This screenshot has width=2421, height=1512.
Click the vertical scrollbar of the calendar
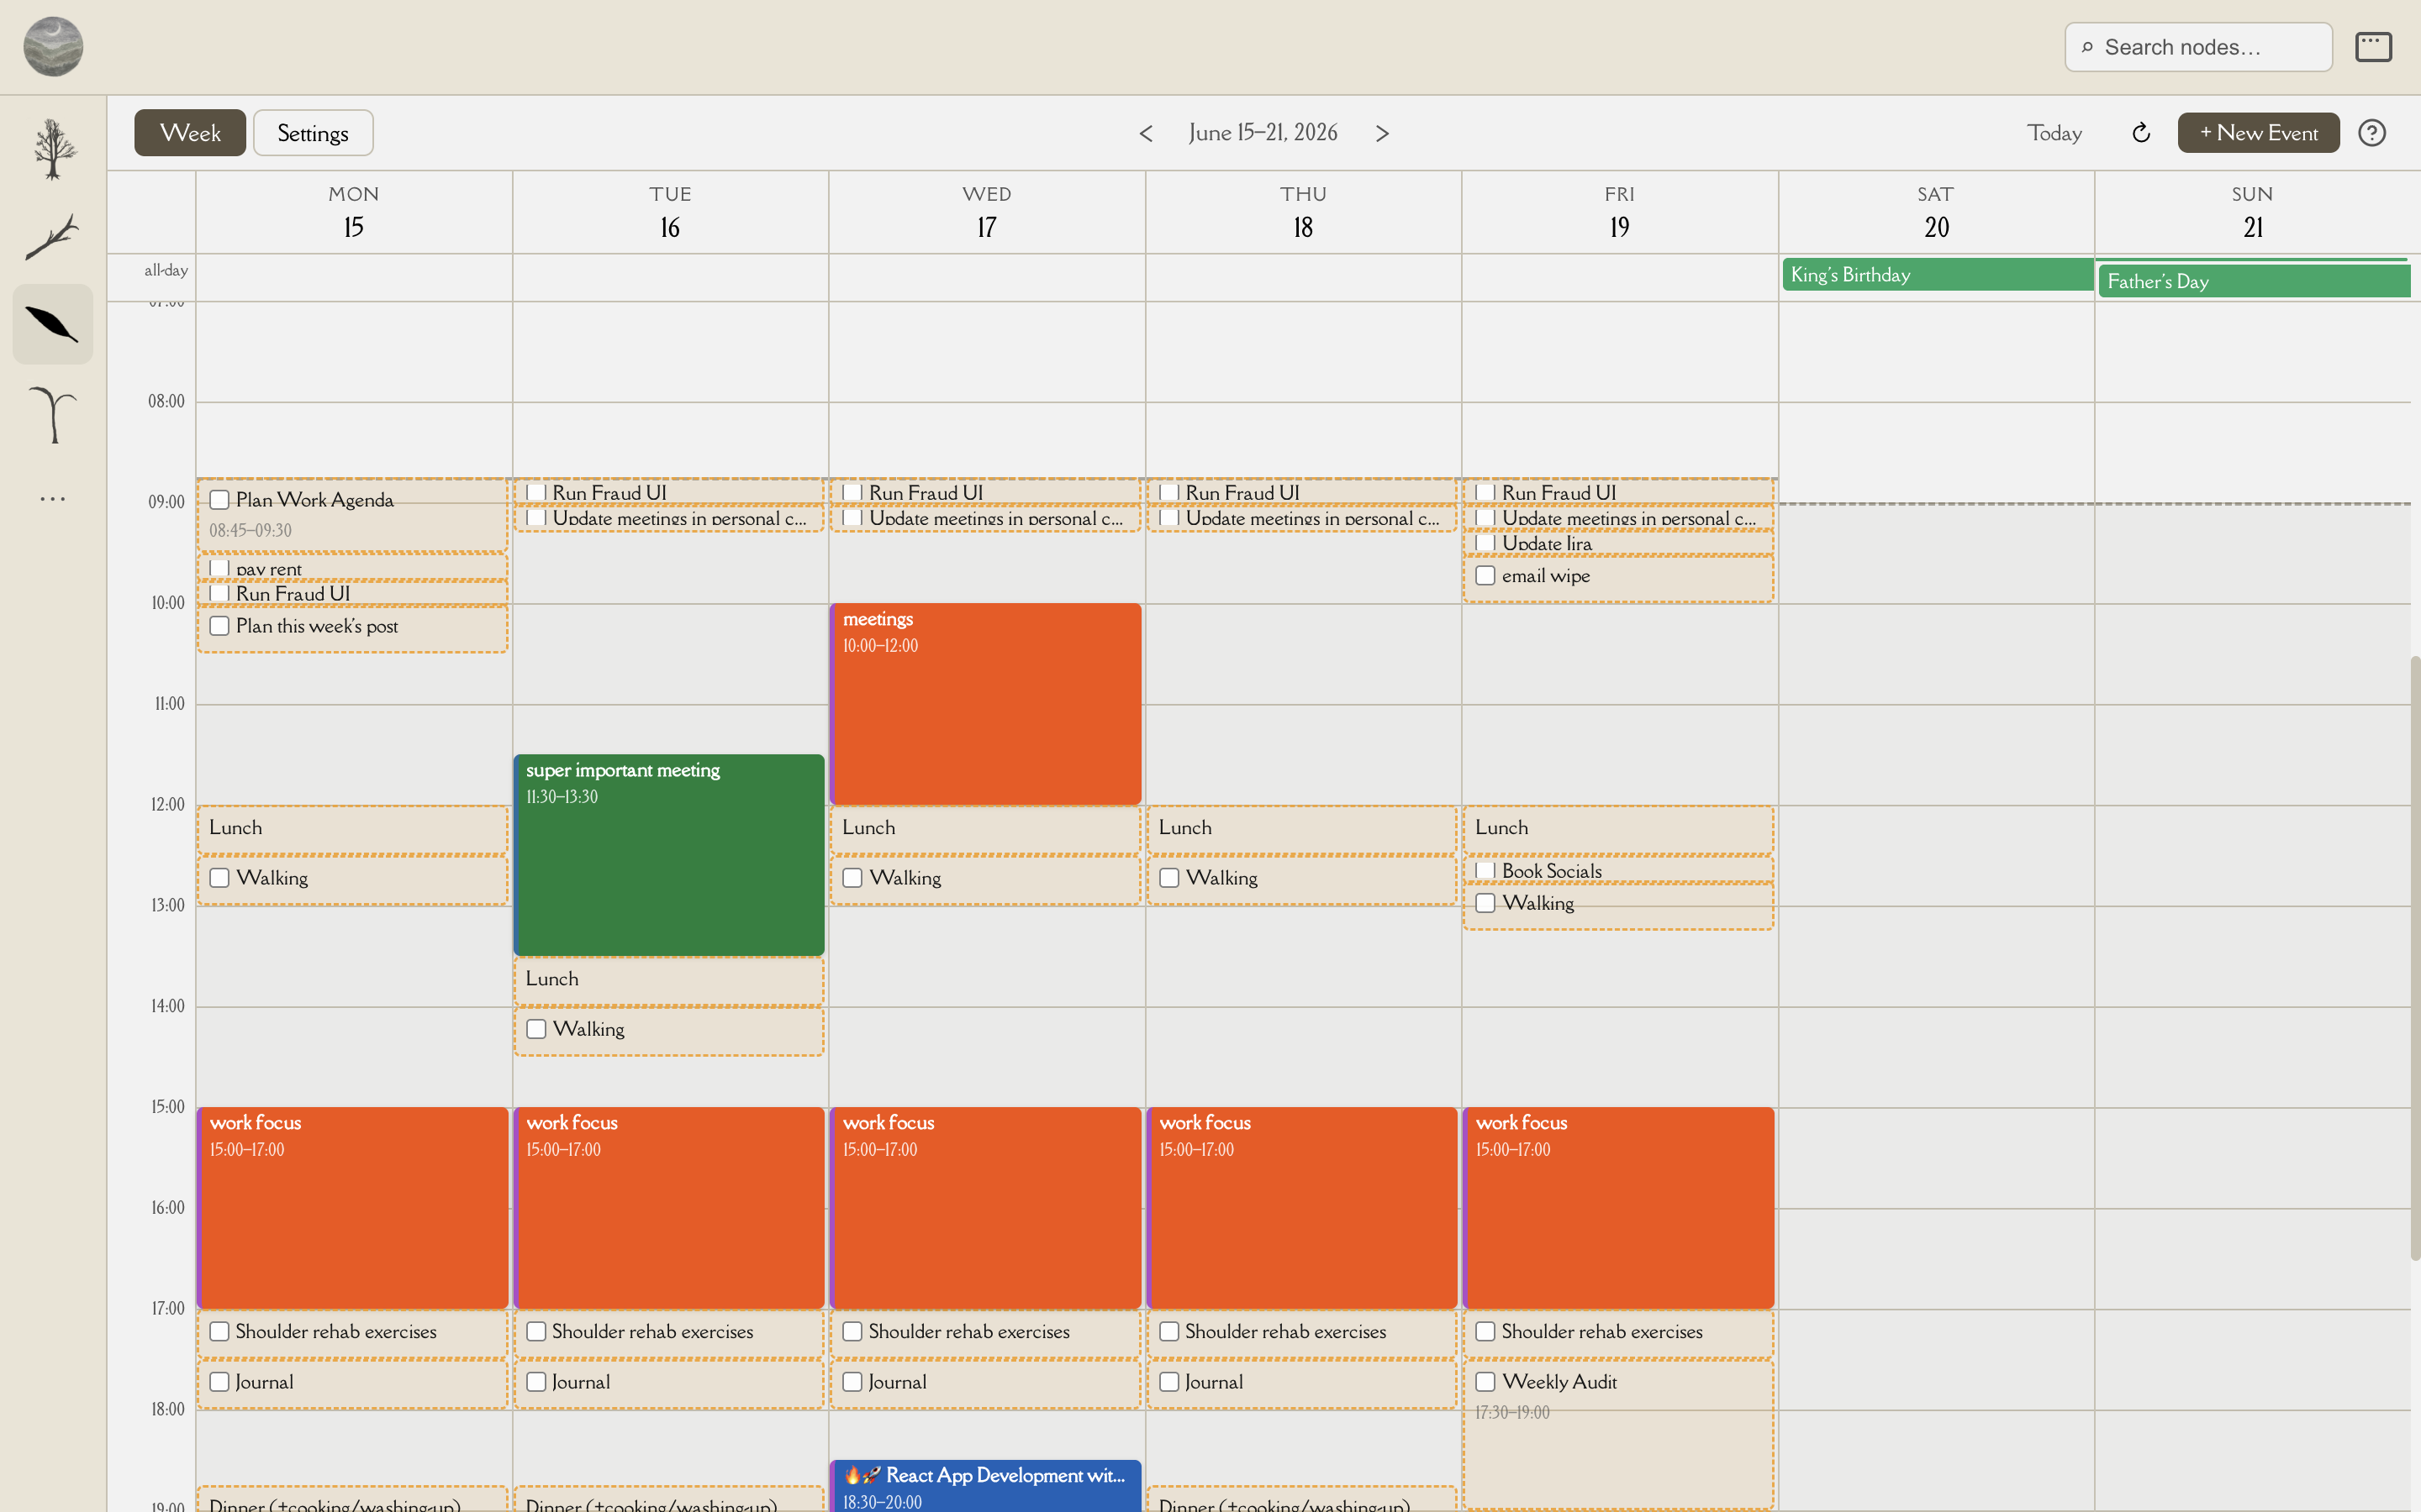point(2414,957)
